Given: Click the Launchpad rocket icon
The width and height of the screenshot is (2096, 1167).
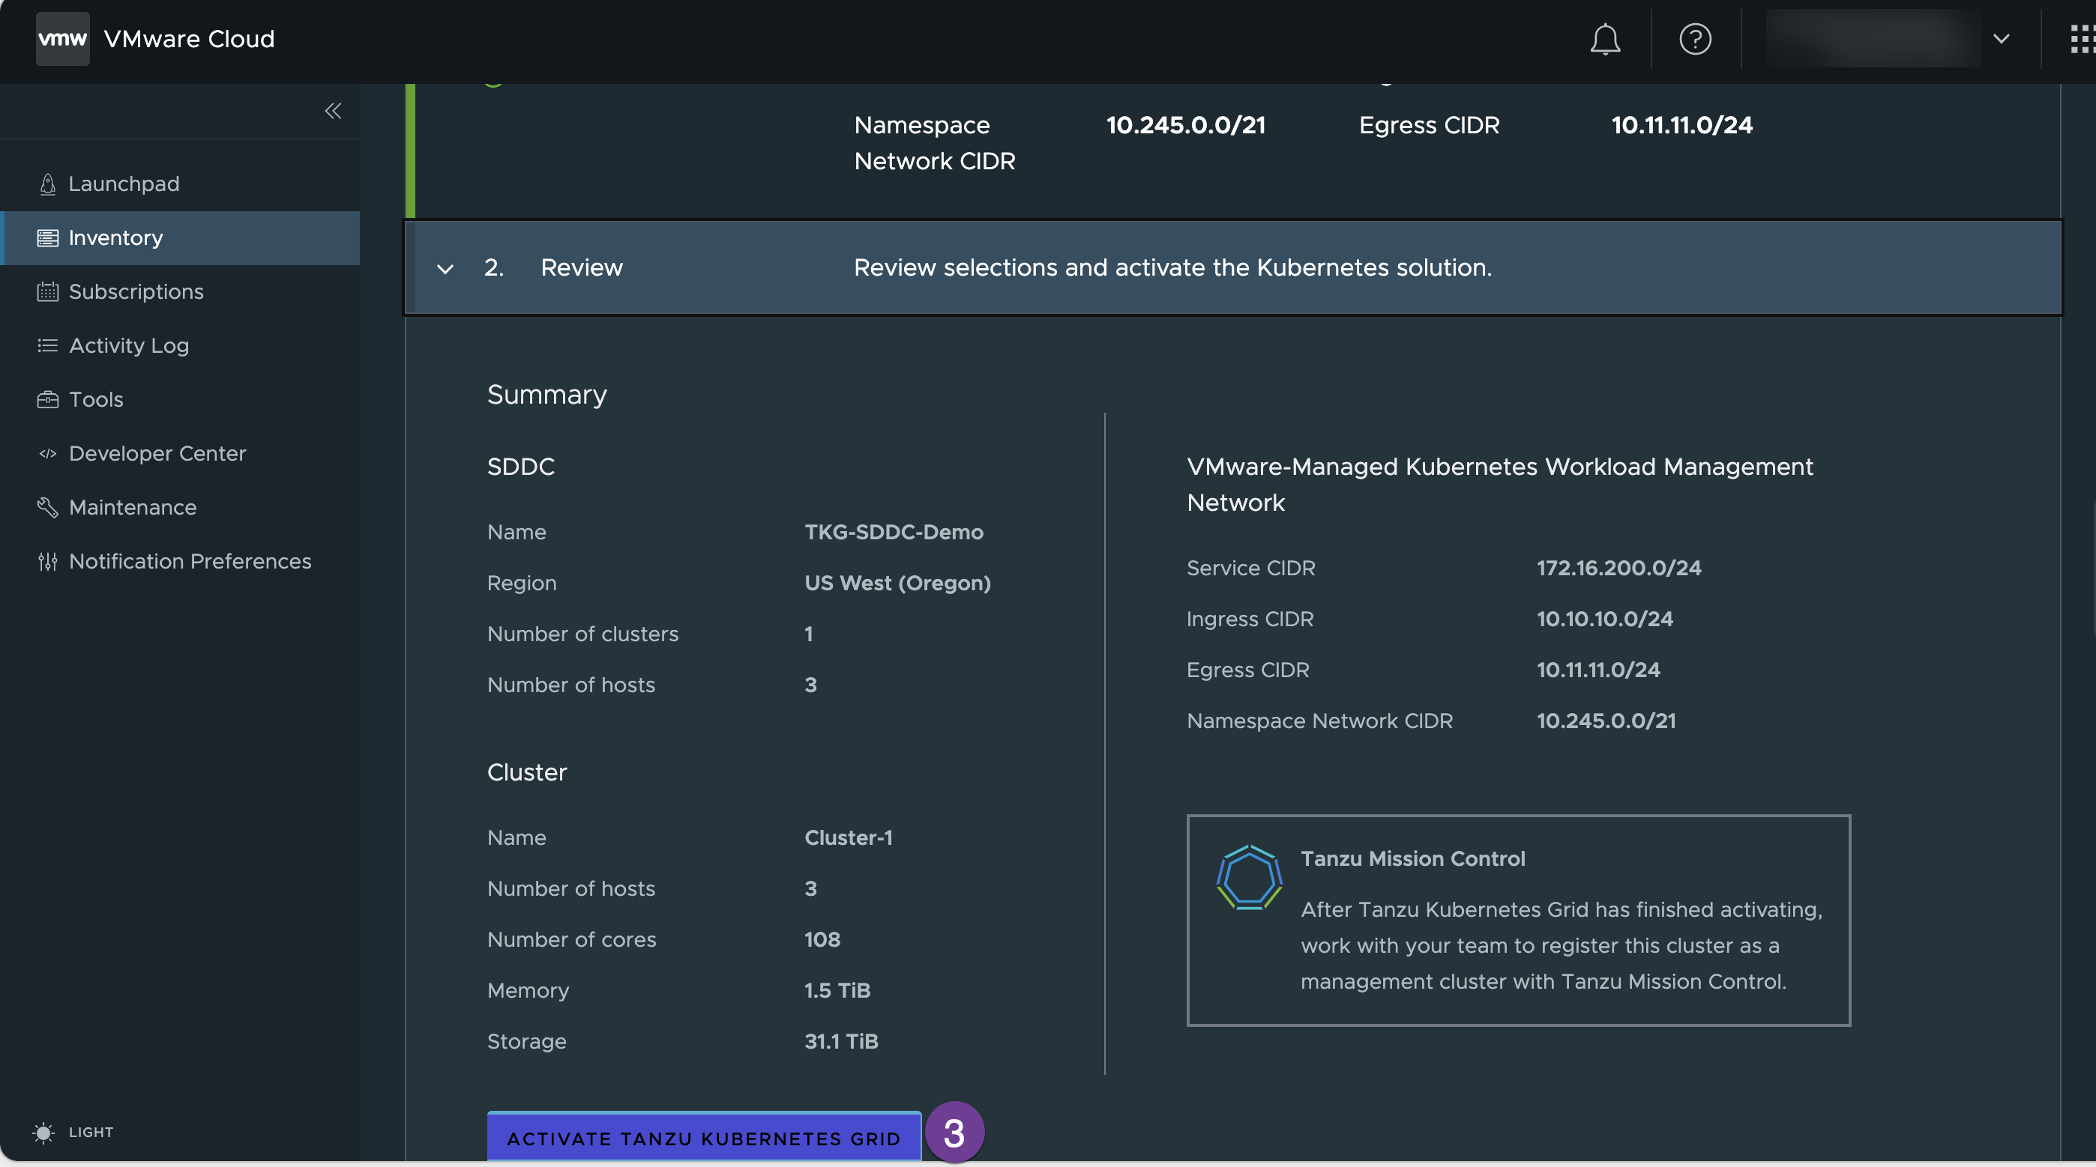Looking at the screenshot, I should (x=48, y=184).
